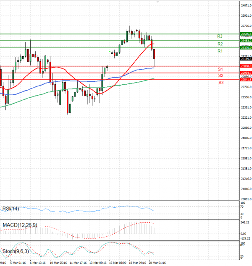
Task: Click the 70 level on RSI scale
Action: 242,207
